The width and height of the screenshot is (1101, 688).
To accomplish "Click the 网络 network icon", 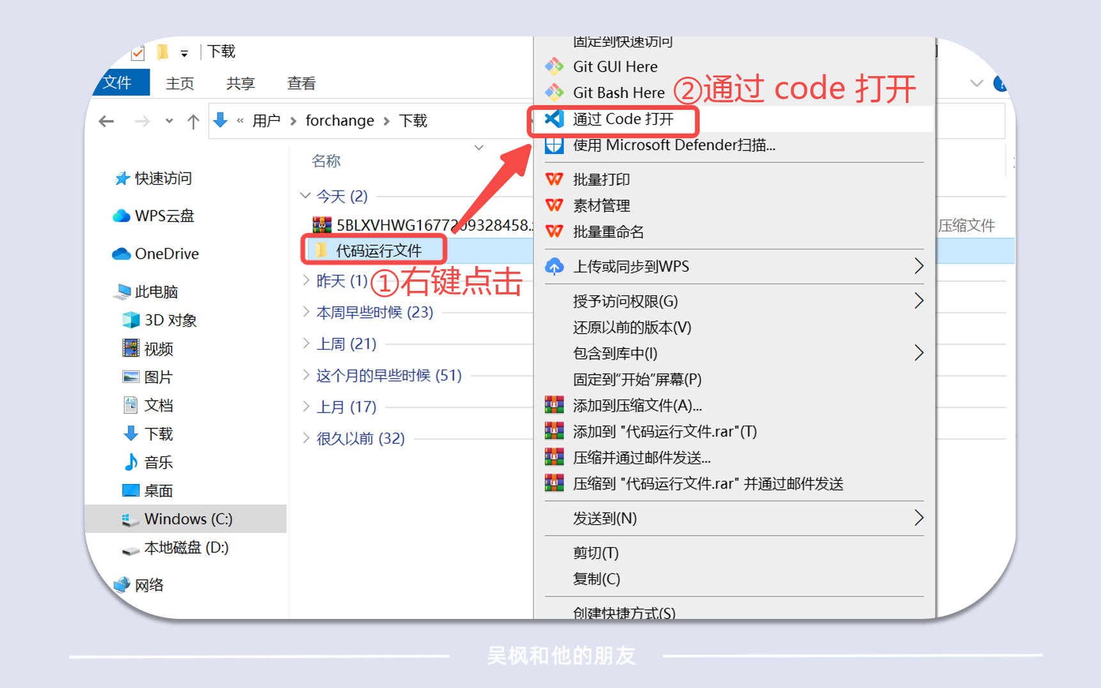I will pos(122,584).
